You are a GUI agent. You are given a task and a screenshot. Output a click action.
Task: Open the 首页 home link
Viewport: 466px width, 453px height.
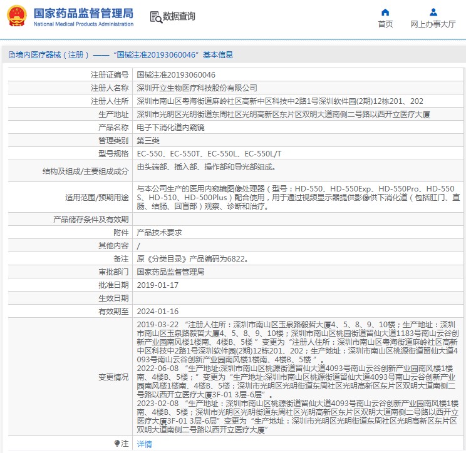tap(385, 24)
